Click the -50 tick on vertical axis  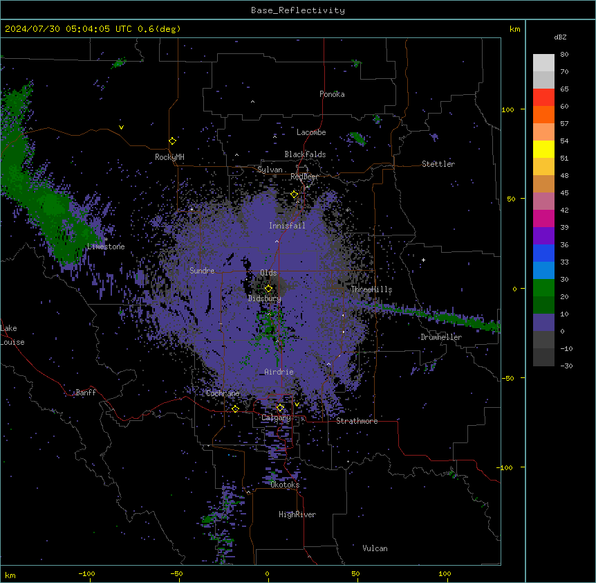[x=507, y=378]
